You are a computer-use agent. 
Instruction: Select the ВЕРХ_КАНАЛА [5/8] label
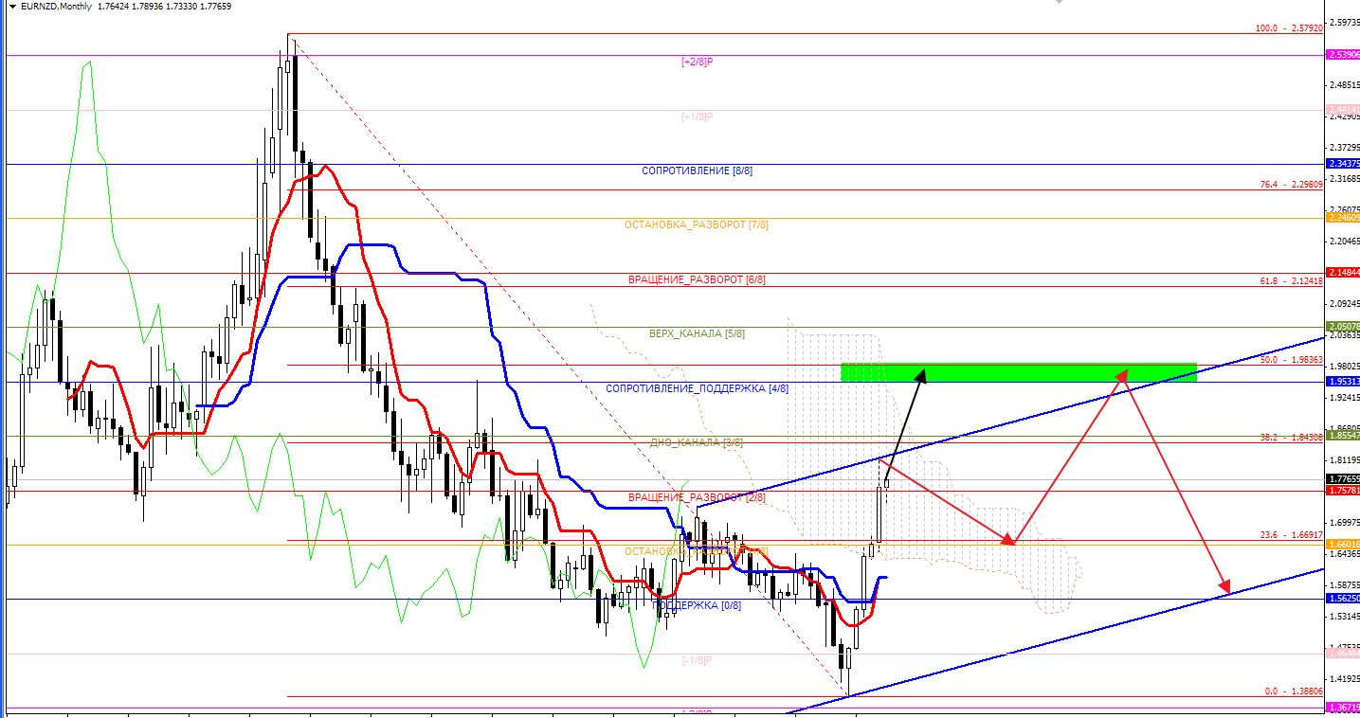[697, 334]
